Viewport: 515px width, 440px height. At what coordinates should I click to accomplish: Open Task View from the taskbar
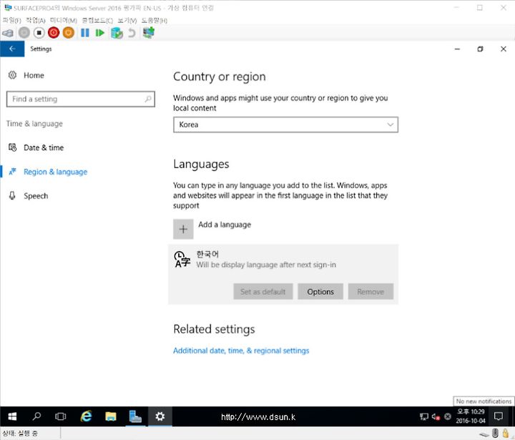pyautogui.click(x=61, y=416)
